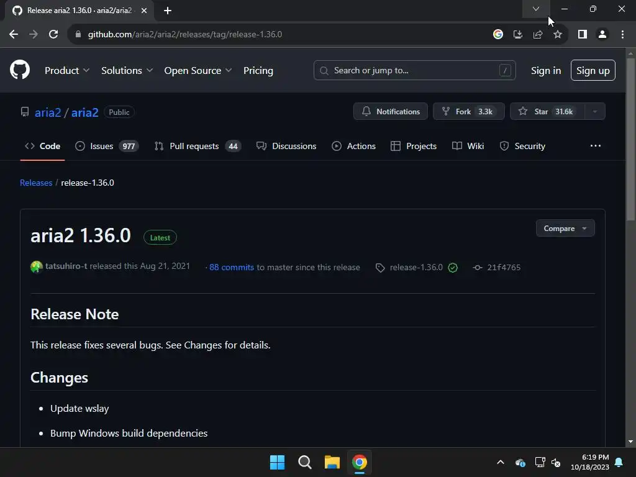Screen dimensions: 636x477
Task: Fork the repository
Action: tap(468, 111)
